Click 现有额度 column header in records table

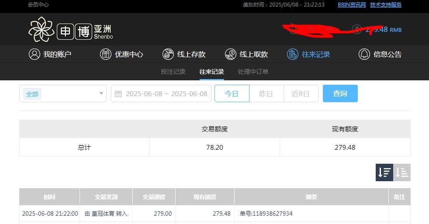tap(205, 197)
